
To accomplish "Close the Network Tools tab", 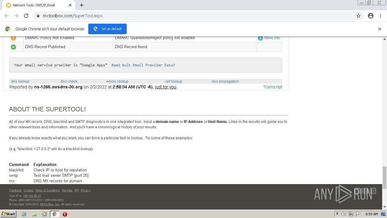I will (x=70, y=5).
